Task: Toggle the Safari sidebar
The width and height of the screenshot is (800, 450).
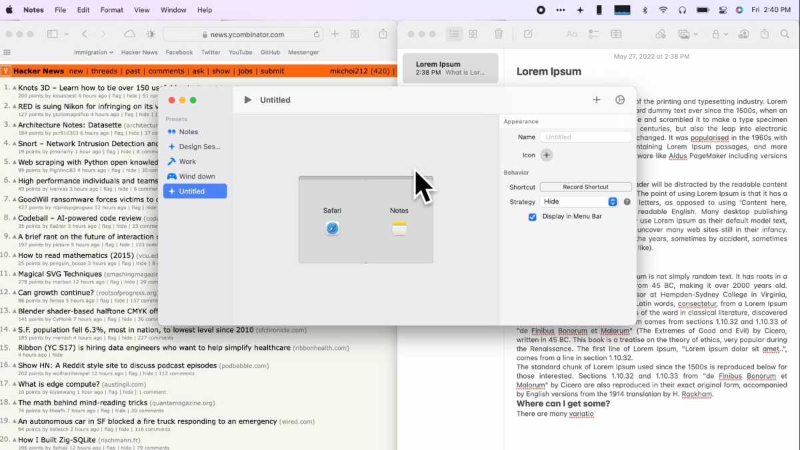Action: point(52,34)
